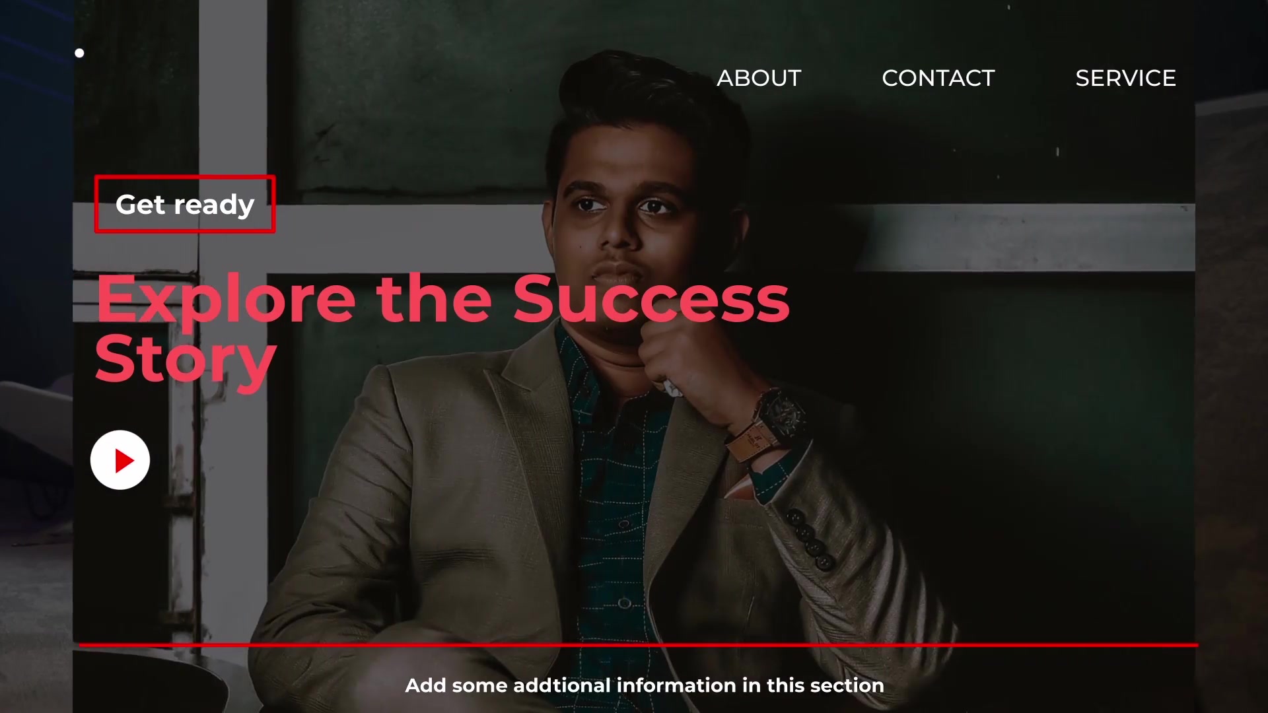The width and height of the screenshot is (1268, 713).
Task: Select SERVICE in the top navigation
Action: 1125,78
